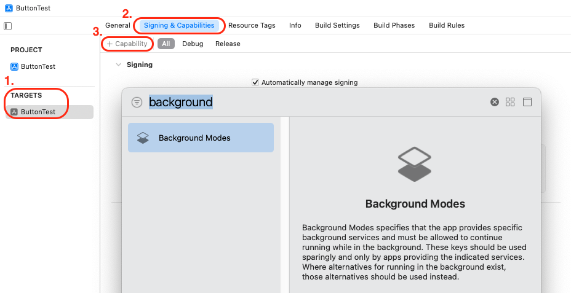Click the large Background Modes detail icon

tap(415, 164)
